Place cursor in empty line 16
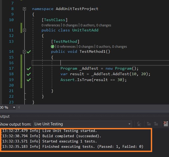 click(x=100, y=63)
